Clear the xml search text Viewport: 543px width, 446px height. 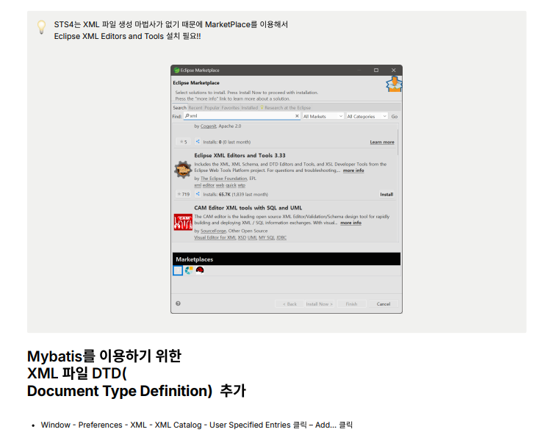(297, 116)
